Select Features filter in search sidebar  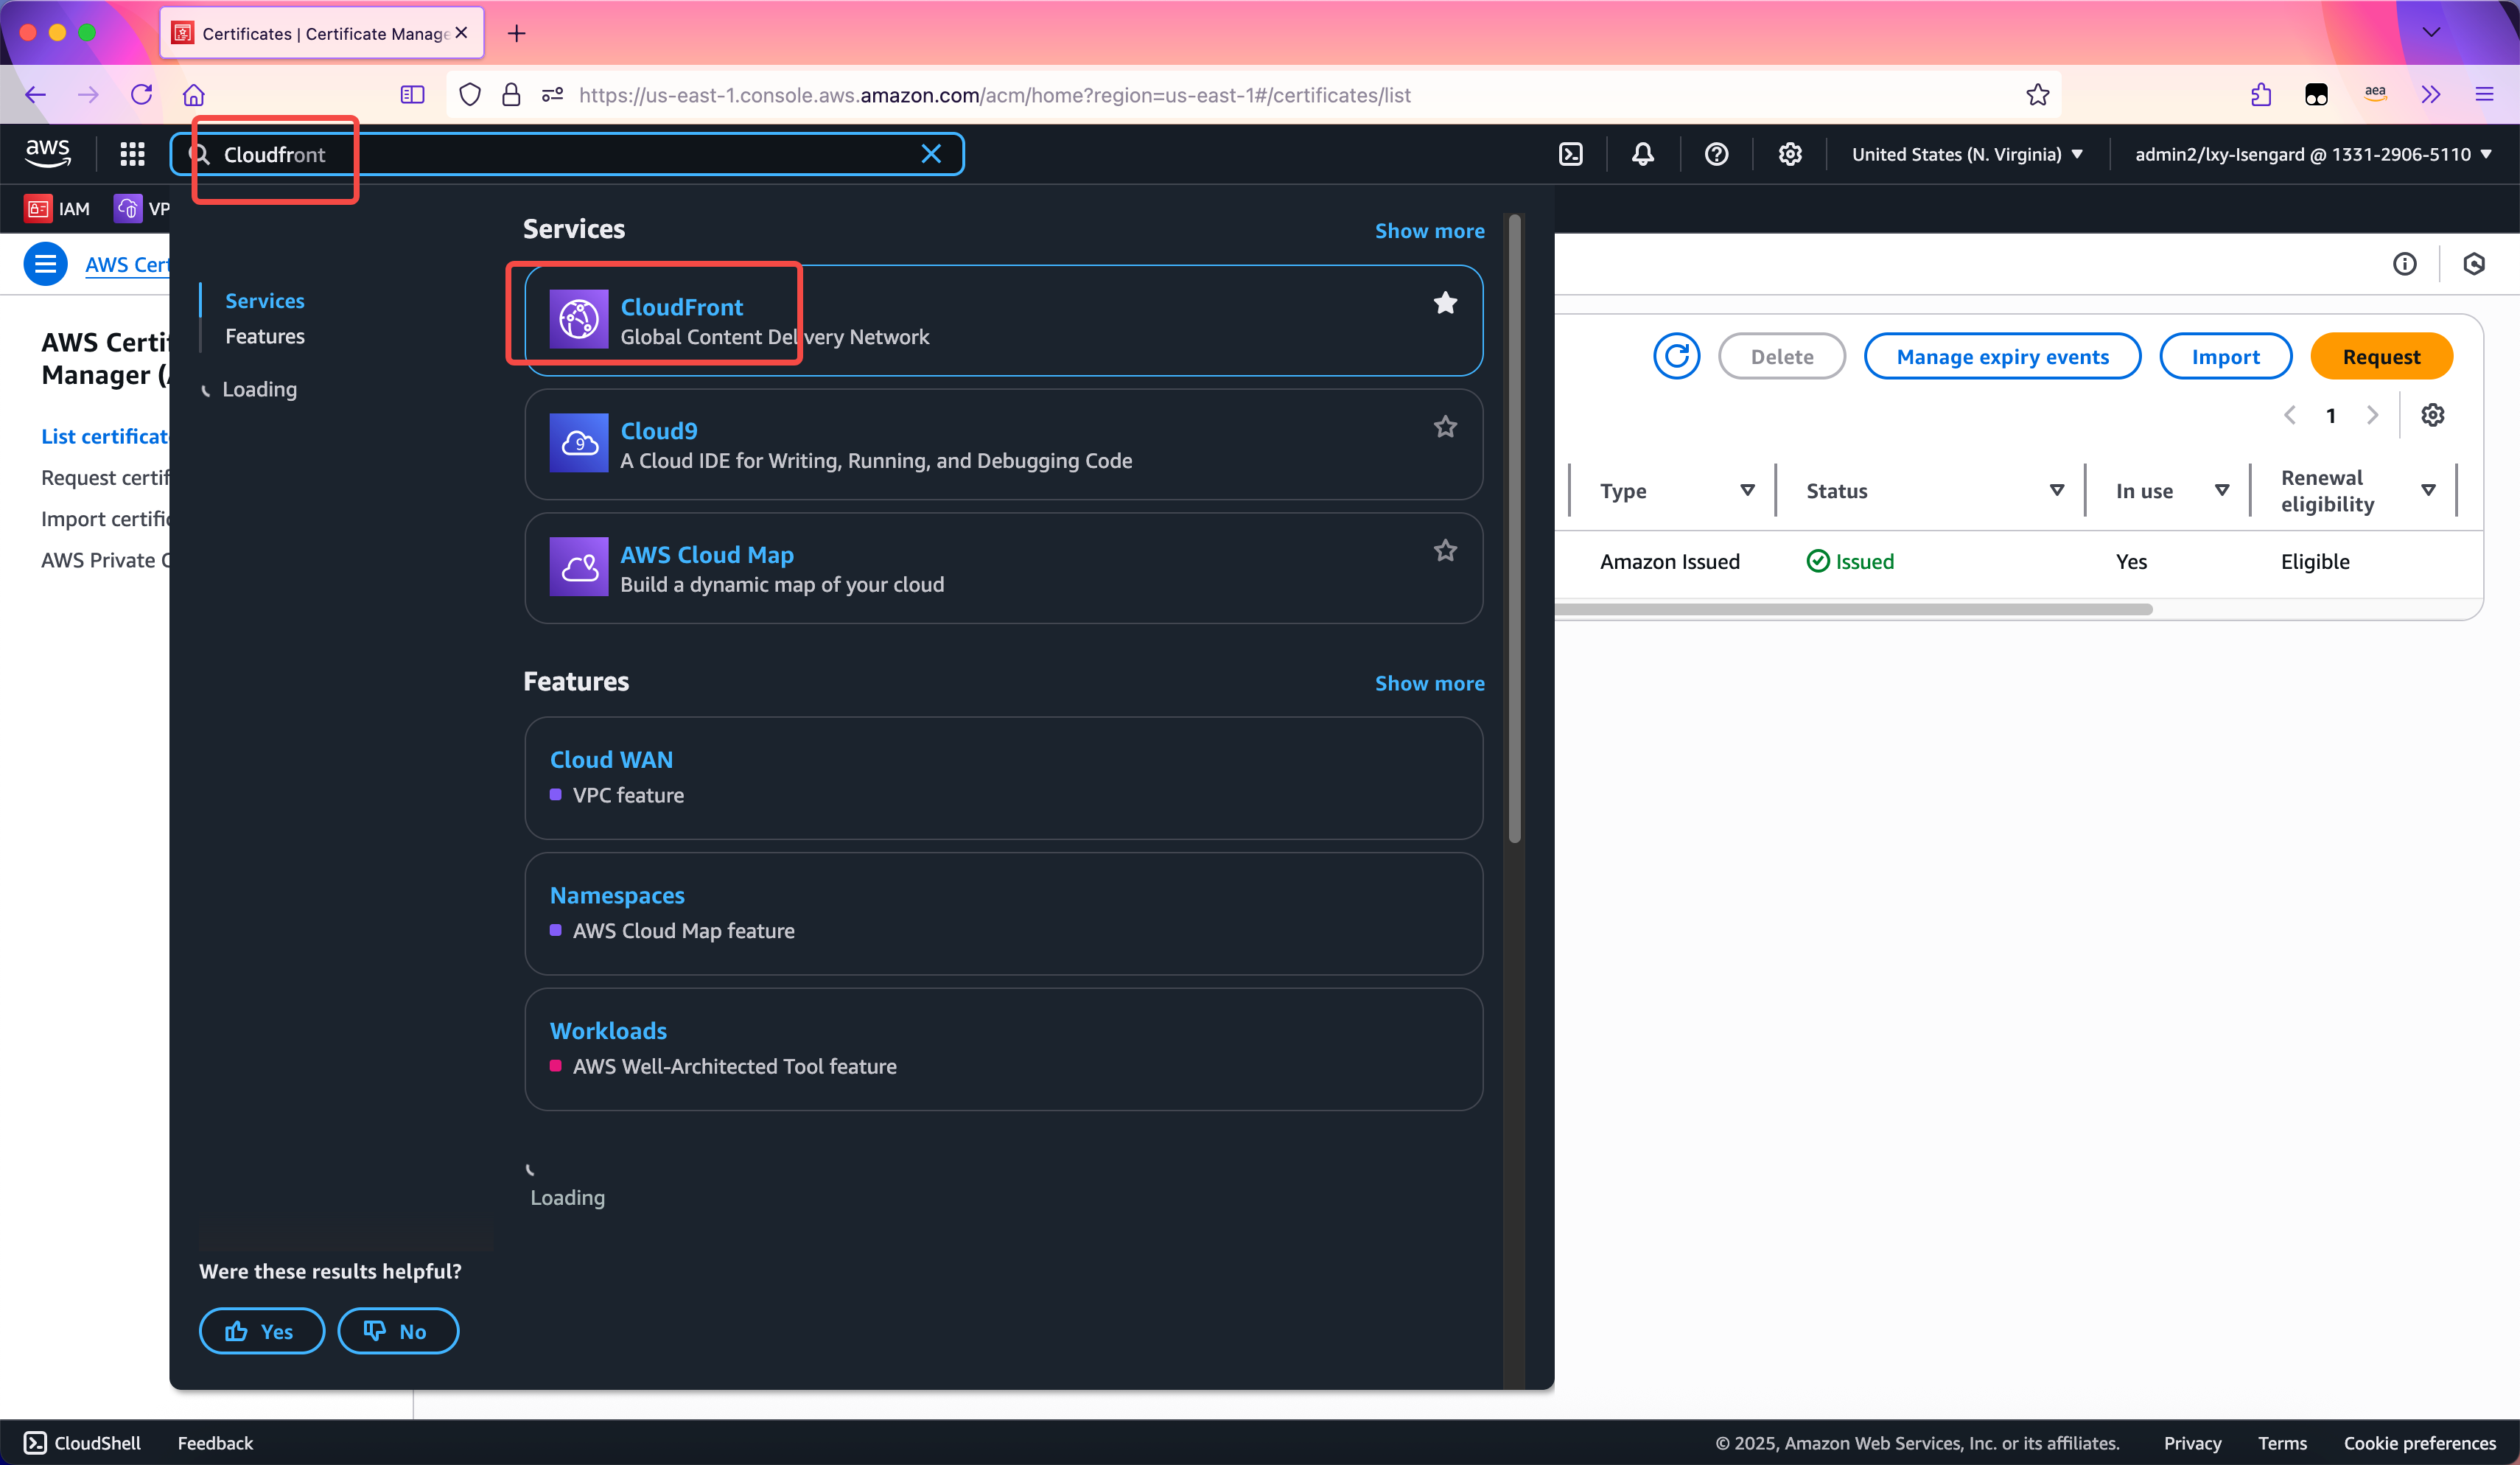pos(264,336)
